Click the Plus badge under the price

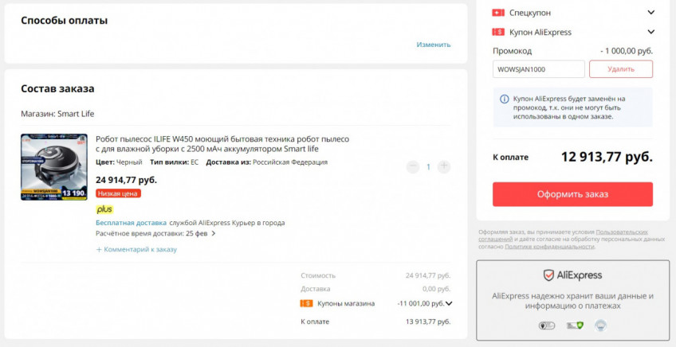(104, 209)
